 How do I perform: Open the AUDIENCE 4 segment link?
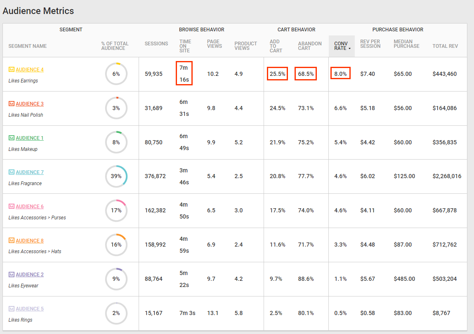coord(30,70)
